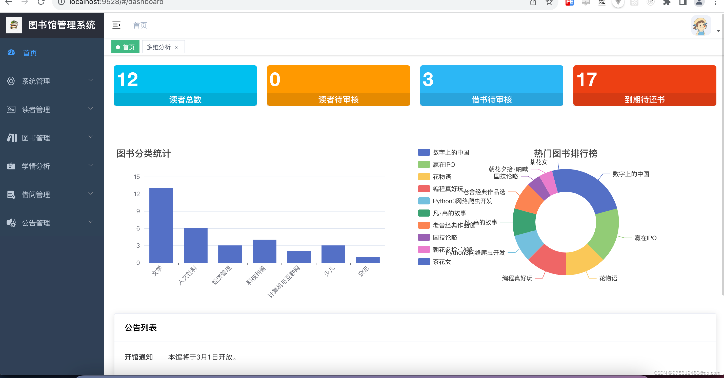Click the 首页 breadcrumb link
The width and height of the screenshot is (724, 378).
point(140,25)
